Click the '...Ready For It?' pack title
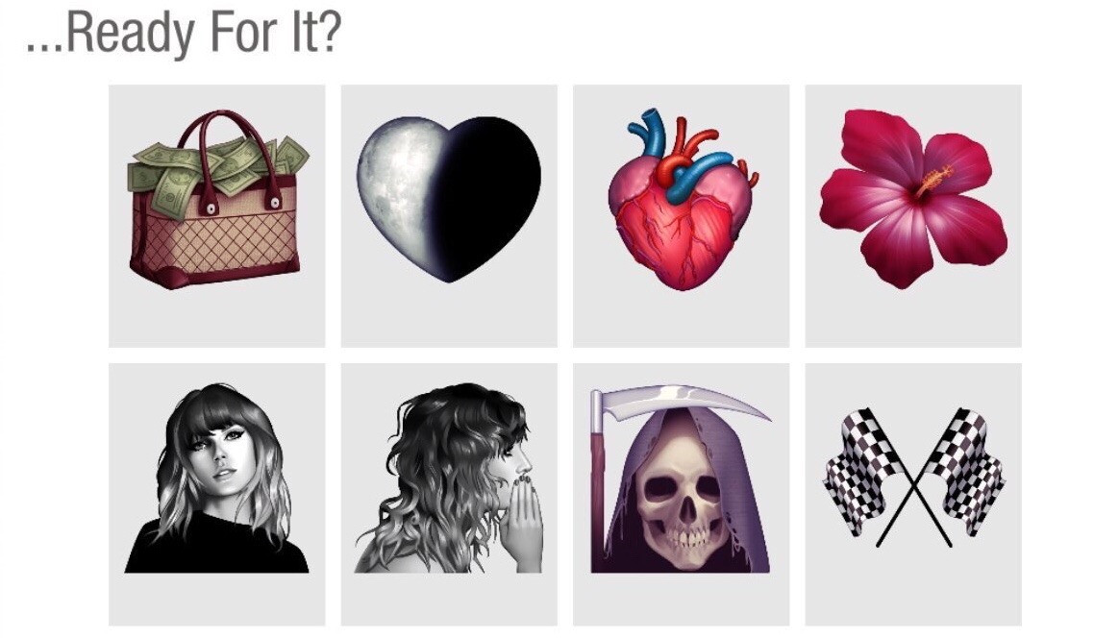Screen dimensions: 1119x638 (184, 33)
